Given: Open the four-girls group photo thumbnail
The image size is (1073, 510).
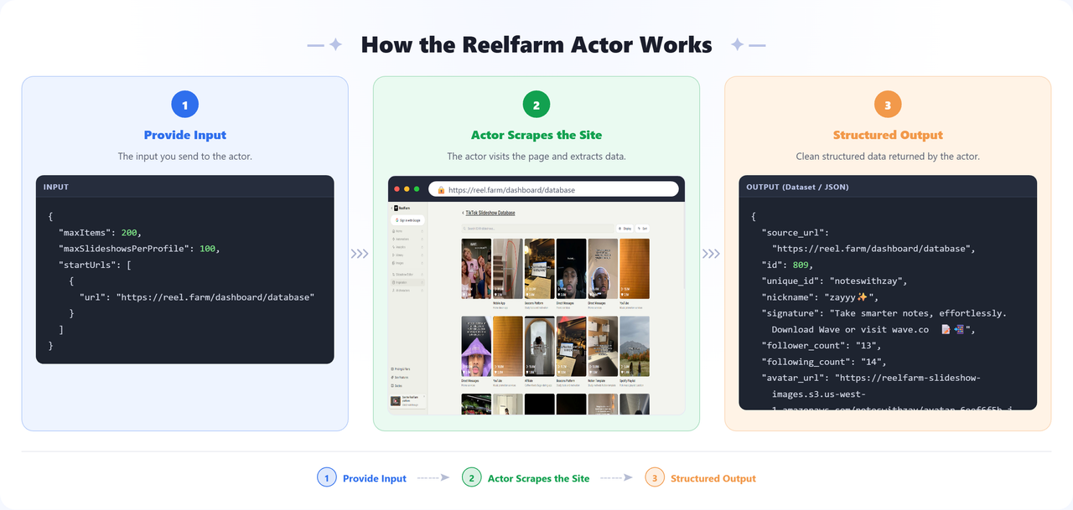Looking at the screenshot, I should pos(476,269).
